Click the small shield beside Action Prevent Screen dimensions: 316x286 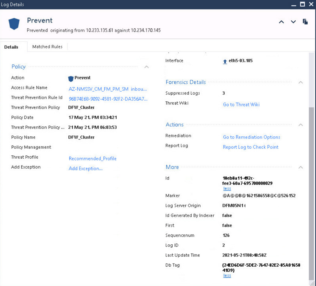point(71,79)
